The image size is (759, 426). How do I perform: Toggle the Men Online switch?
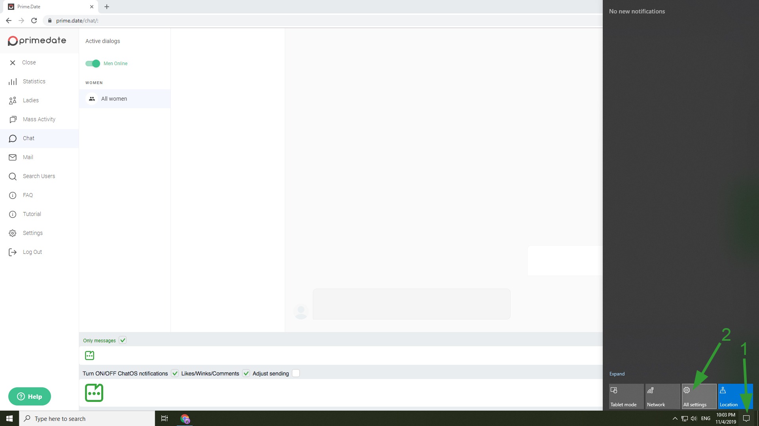coord(93,64)
